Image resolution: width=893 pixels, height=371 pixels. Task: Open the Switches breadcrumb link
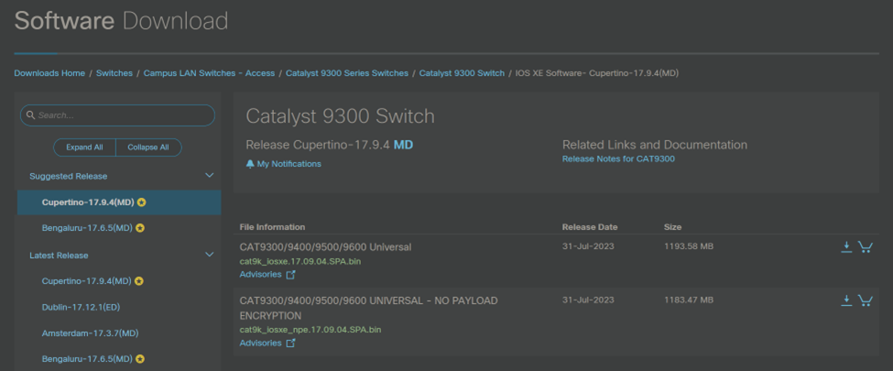tap(114, 73)
